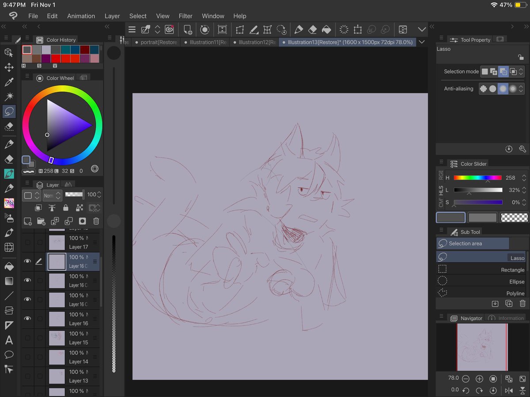Toggle Set as reference layer lighthouse icon
This screenshot has width=530, height=397.
tap(52, 208)
